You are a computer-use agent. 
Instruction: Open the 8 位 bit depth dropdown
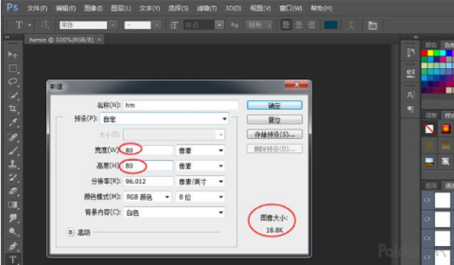[x=201, y=197]
